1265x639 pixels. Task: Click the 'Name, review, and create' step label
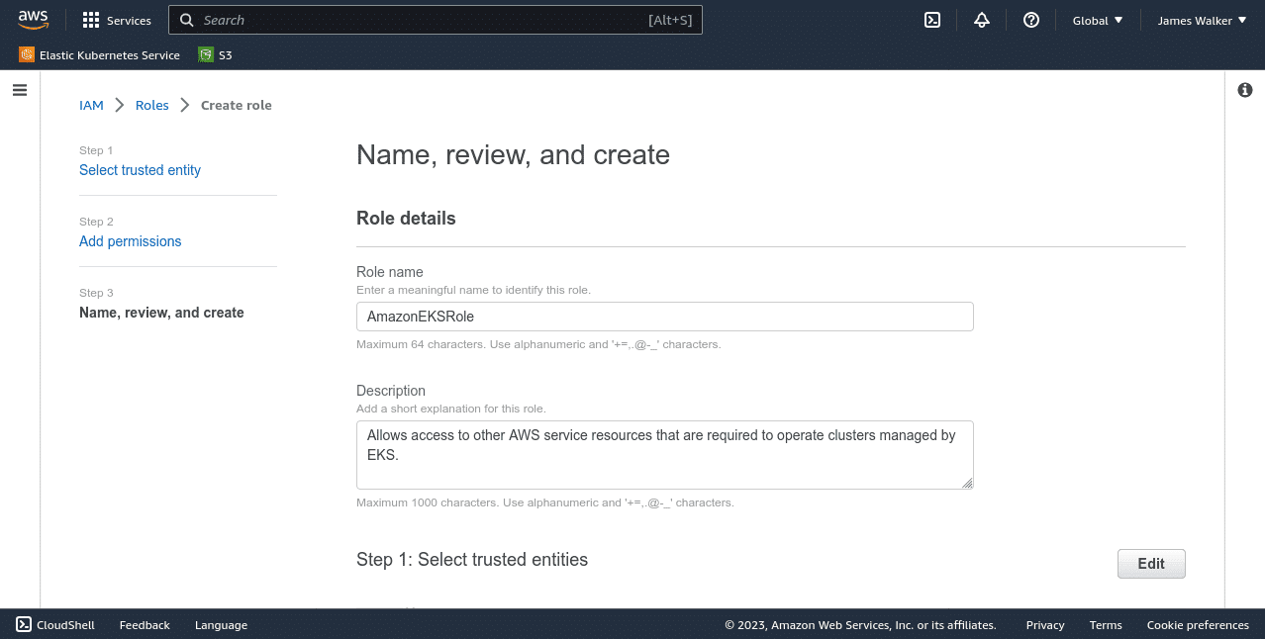coord(161,313)
